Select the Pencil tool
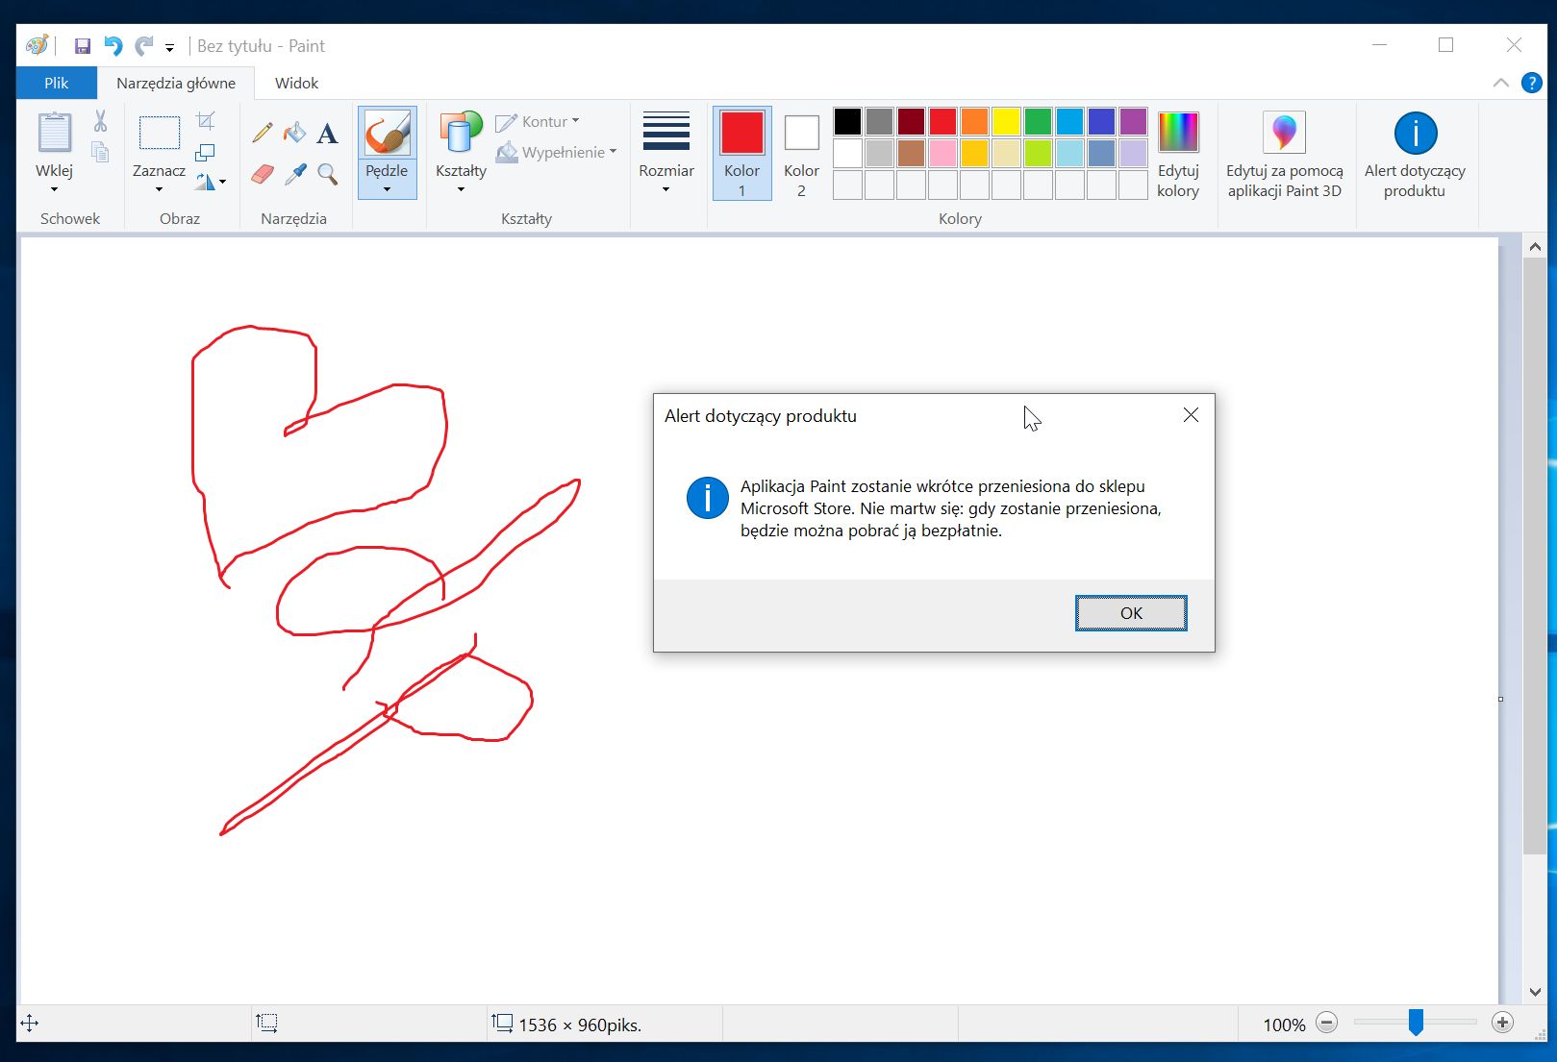1557x1062 pixels. coord(262,133)
